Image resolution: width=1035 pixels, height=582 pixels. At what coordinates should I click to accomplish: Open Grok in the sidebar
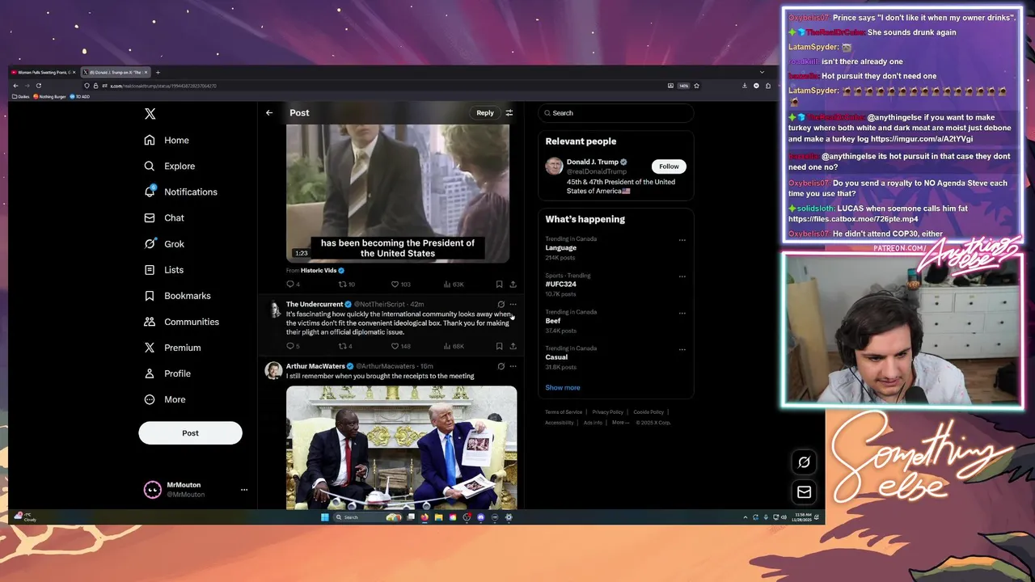coord(164,243)
